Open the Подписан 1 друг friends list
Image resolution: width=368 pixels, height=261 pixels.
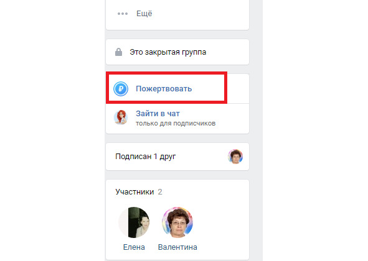click(x=146, y=156)
